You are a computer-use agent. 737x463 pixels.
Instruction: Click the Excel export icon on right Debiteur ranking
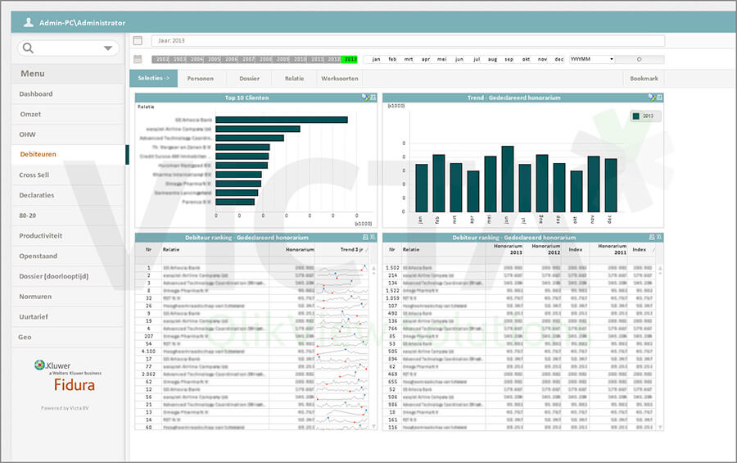click(659, 237)
